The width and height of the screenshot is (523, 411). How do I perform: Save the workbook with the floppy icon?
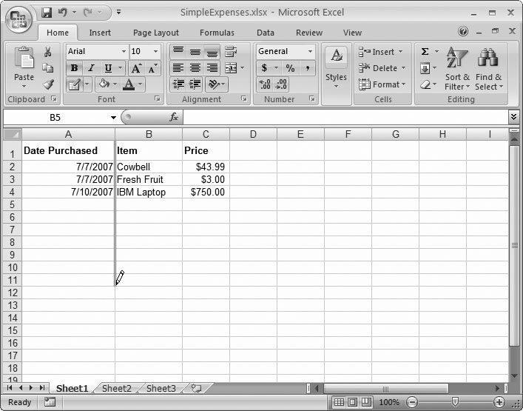tap(47, 13)
